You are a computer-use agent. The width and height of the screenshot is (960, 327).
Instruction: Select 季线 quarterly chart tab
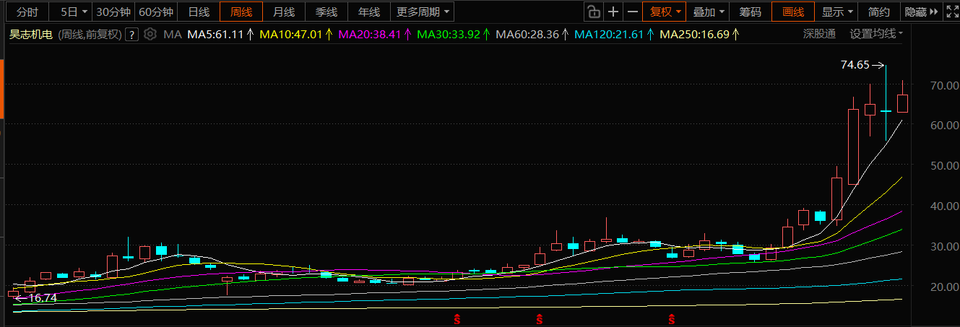(x=327, y=12)
